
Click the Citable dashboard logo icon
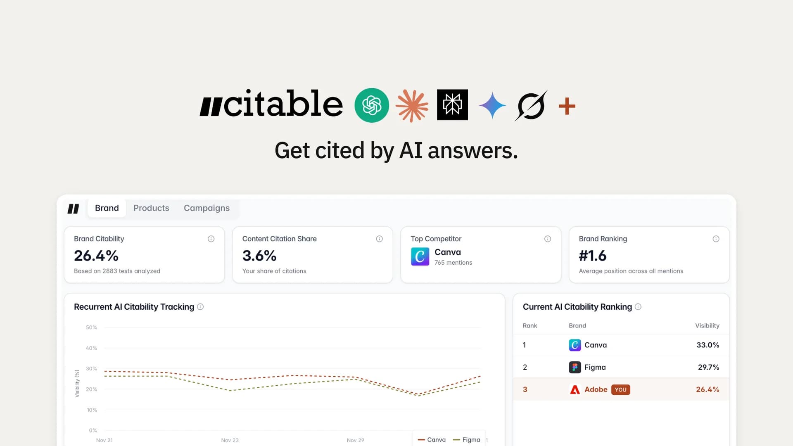(74, 209)
